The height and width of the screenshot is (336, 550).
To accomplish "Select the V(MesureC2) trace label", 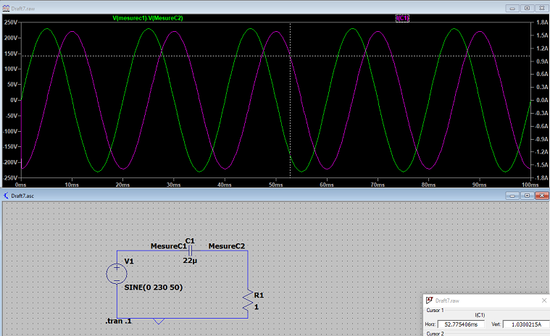I will click(x=165, y=17).
